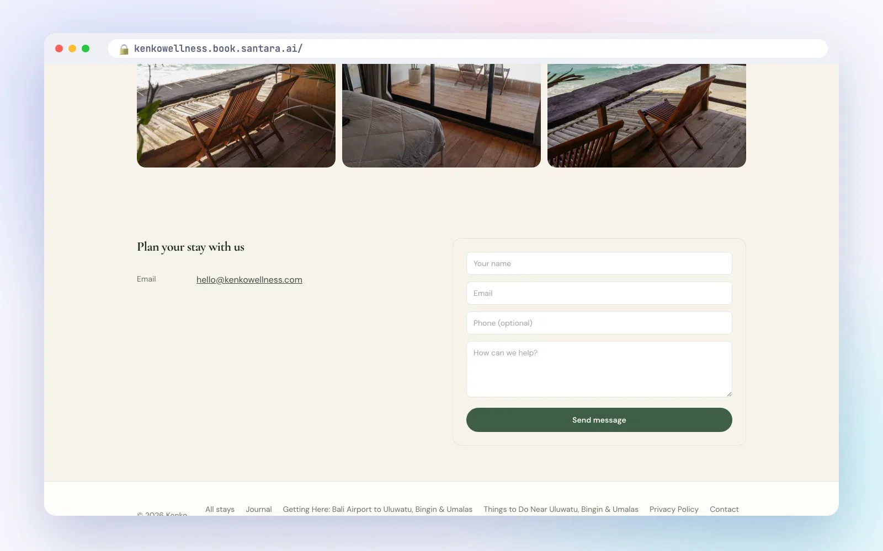
Task: Click the Email label beside the address
Action: (x=146, y=279)
